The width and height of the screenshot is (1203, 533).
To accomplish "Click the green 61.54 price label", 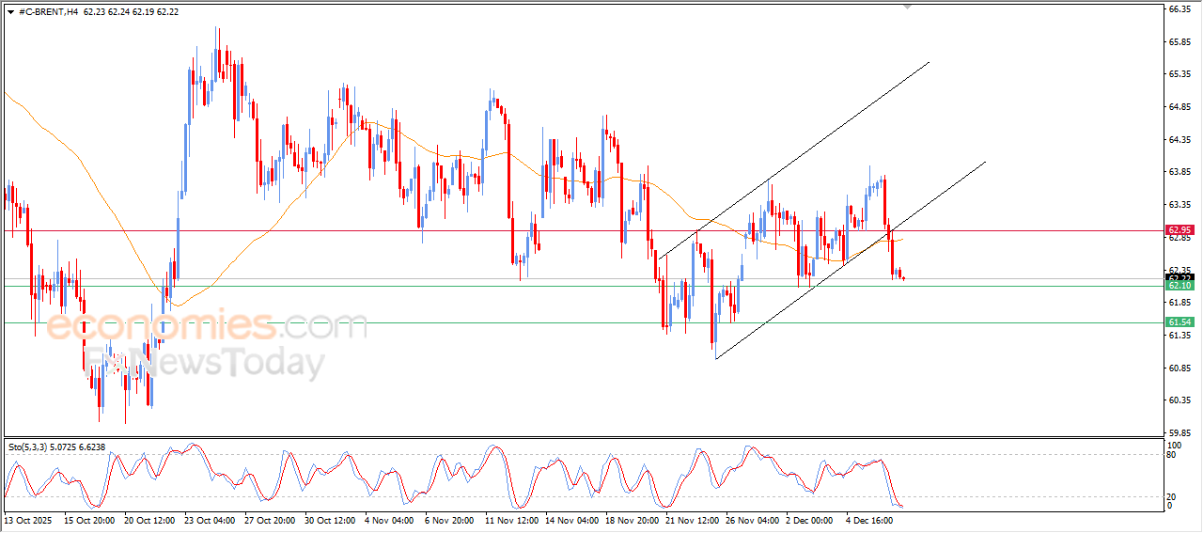I will pyautogui.click(x=1179, y=322).
